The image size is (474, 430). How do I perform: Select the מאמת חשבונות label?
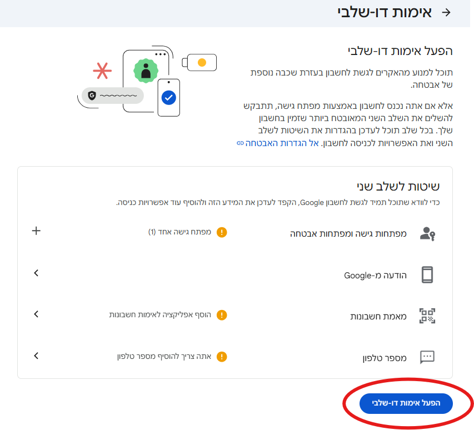378,316
